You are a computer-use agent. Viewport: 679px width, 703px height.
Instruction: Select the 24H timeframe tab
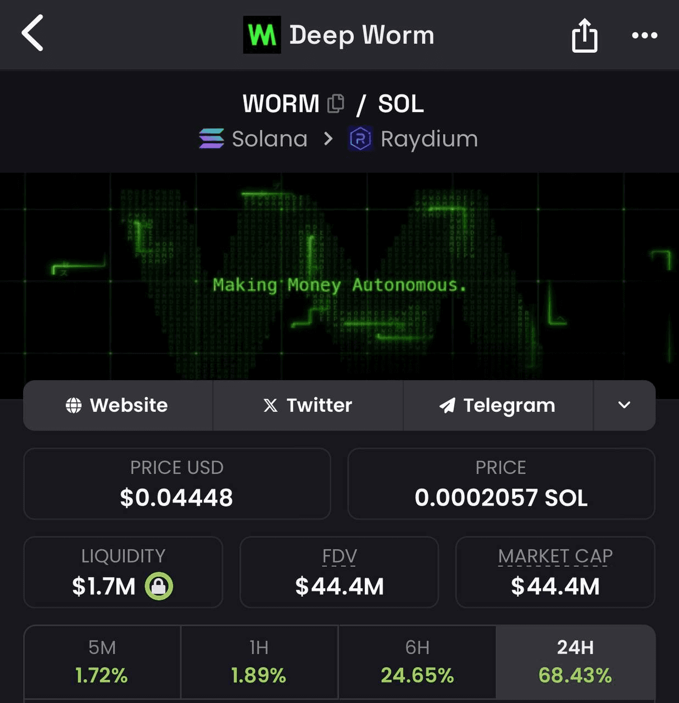(575, 662)
